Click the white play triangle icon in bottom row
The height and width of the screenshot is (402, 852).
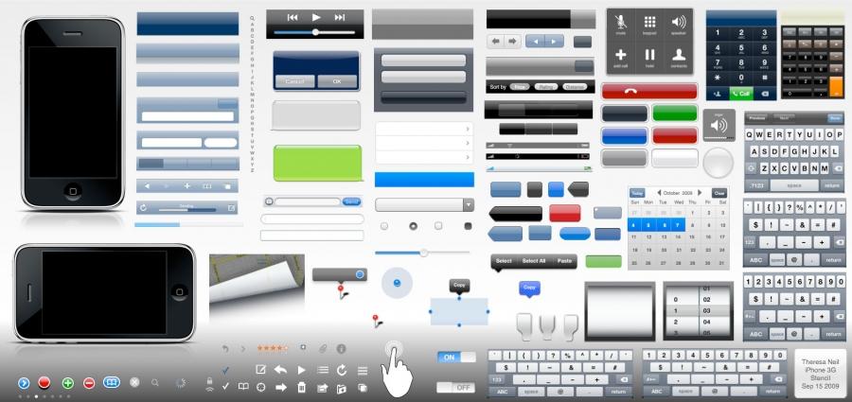pyautogui.click(x=301, y=370)
